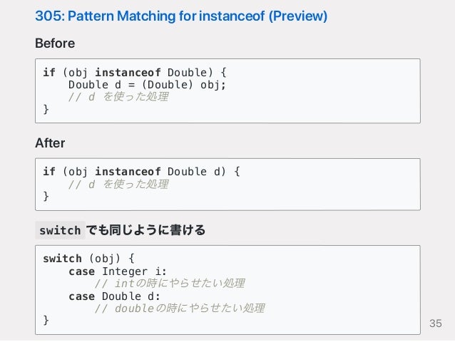Click slide page number 35

pos(436,325)
